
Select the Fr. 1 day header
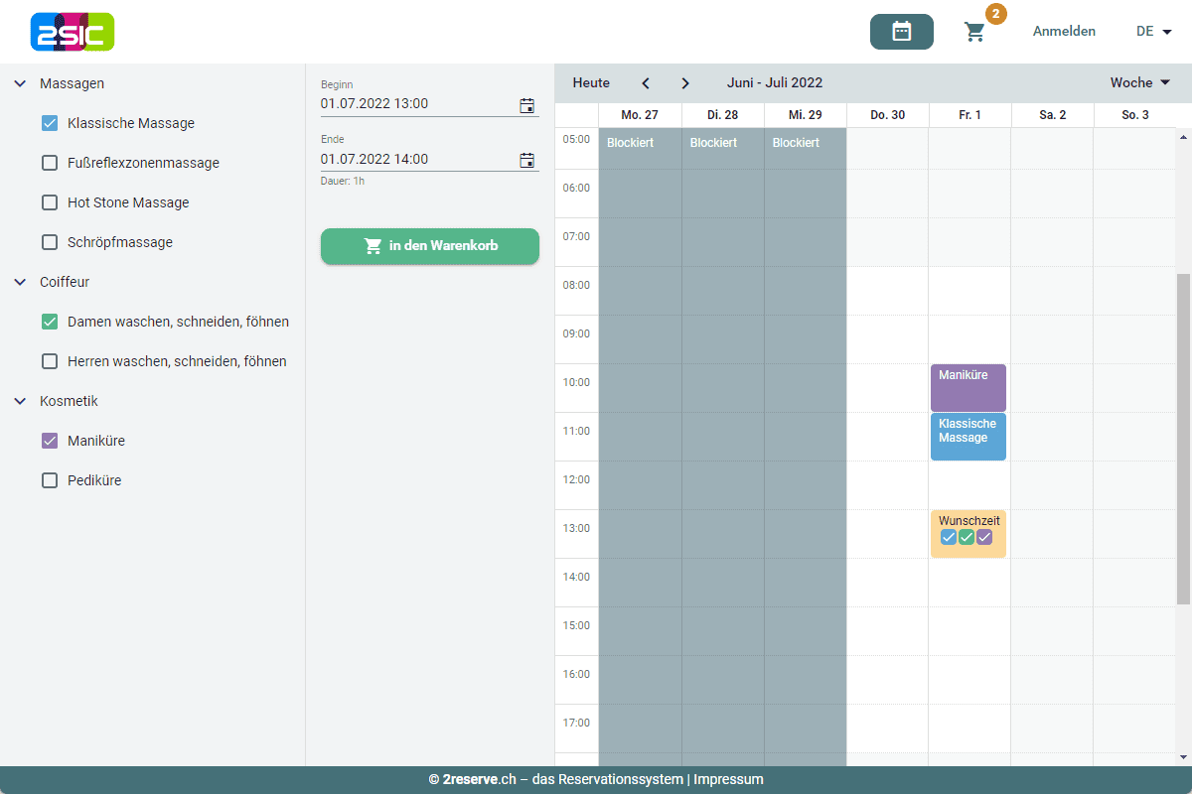[x=969, y=115]
